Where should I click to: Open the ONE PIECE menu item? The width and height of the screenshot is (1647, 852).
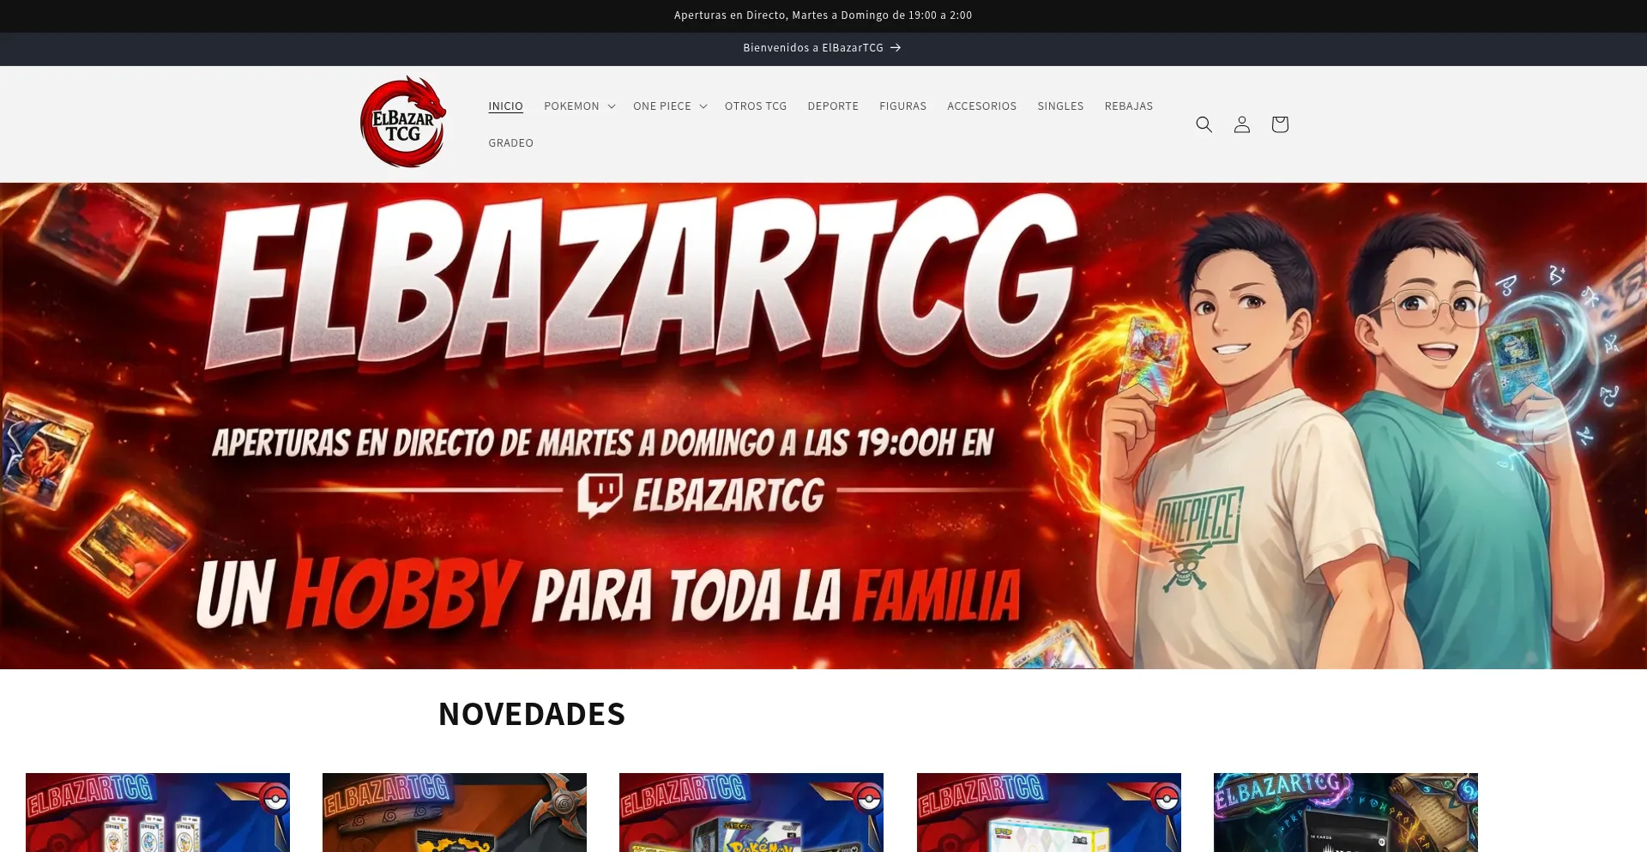coord(662,106)
